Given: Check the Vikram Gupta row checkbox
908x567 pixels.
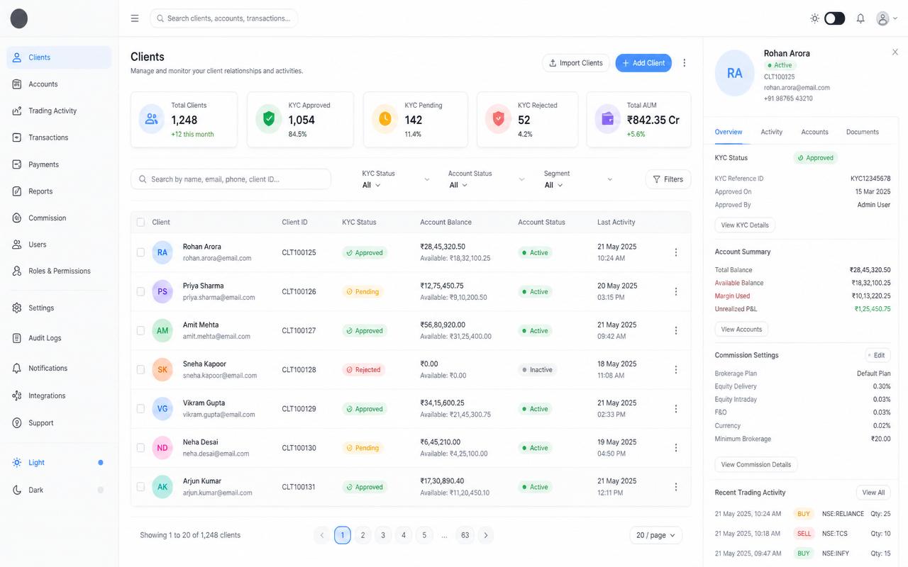Looking at the screenshot, I should click(x=140, y=408).
